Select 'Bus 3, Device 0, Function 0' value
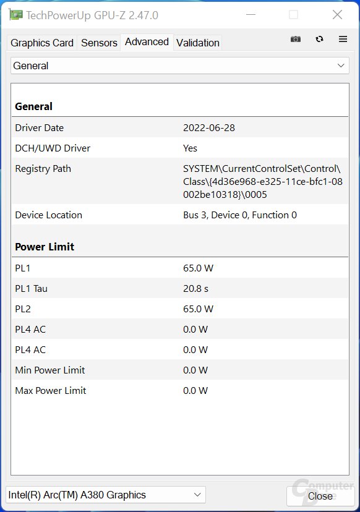Image resolution: width=360 pixels, height=512 pixels. point(240,215)
